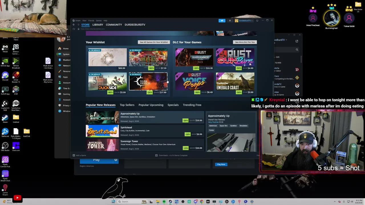This screenshot has width=365, height=205.
Task: Open Rust Voice Props DLC tile
Action: (x=194, y=81)
